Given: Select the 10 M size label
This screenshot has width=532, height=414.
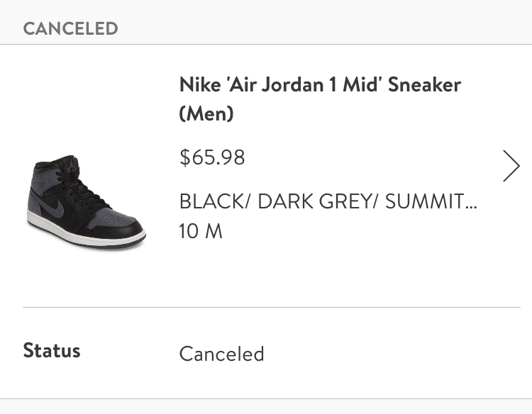Looking at the screenshot, I should [x=201, y=231].
